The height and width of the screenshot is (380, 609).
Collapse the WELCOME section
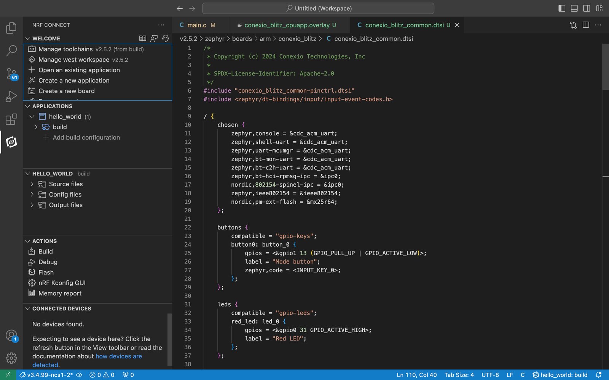pos(27,38)
